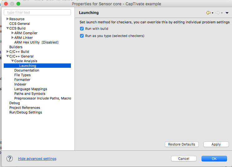Click the Hide advanced settings link
232x167 pixels.
37,159
